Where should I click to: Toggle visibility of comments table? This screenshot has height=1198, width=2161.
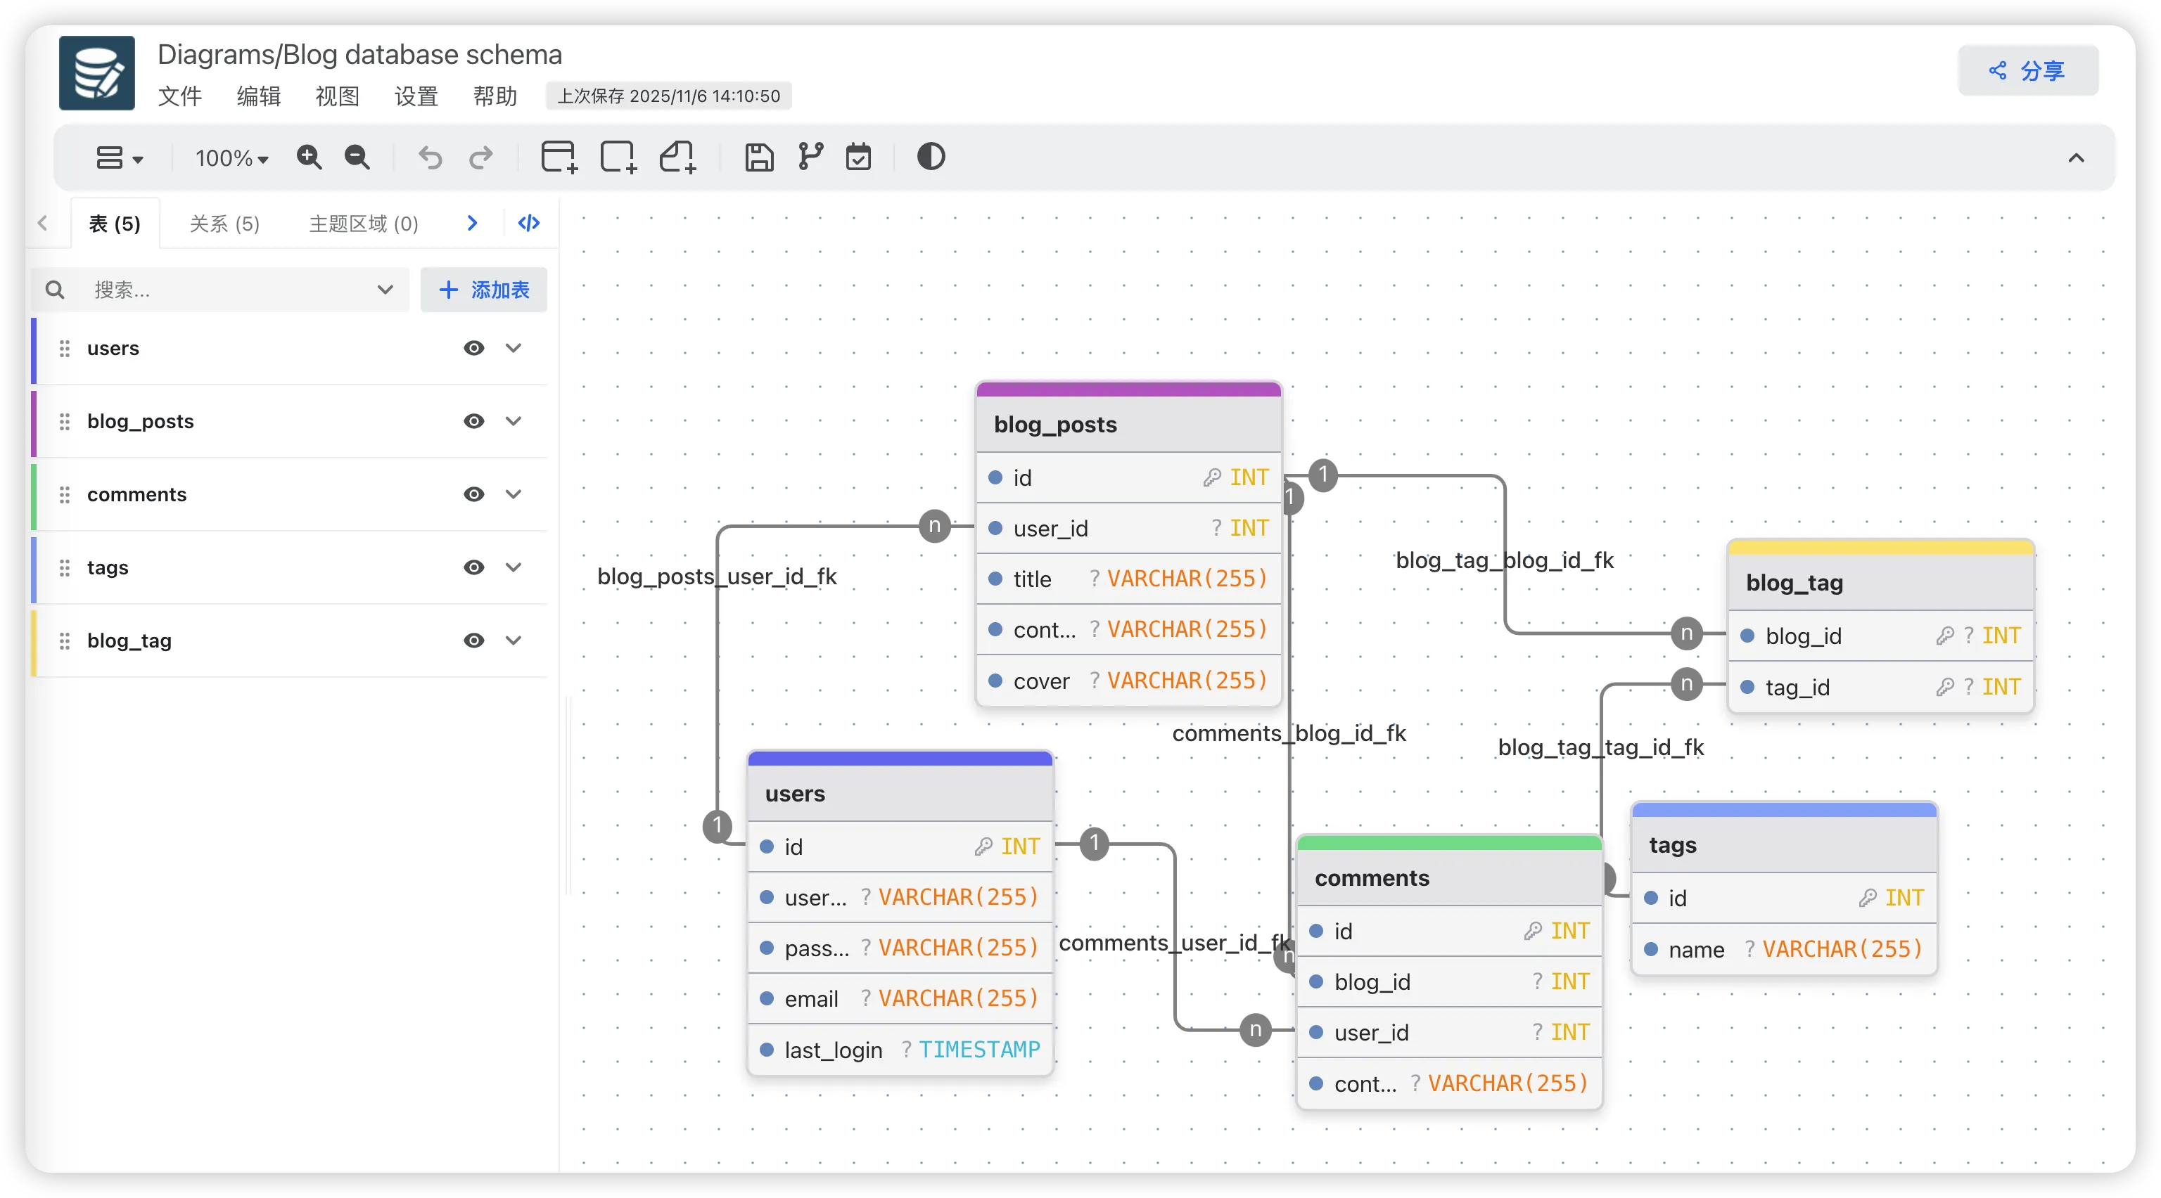pos(474,495)
